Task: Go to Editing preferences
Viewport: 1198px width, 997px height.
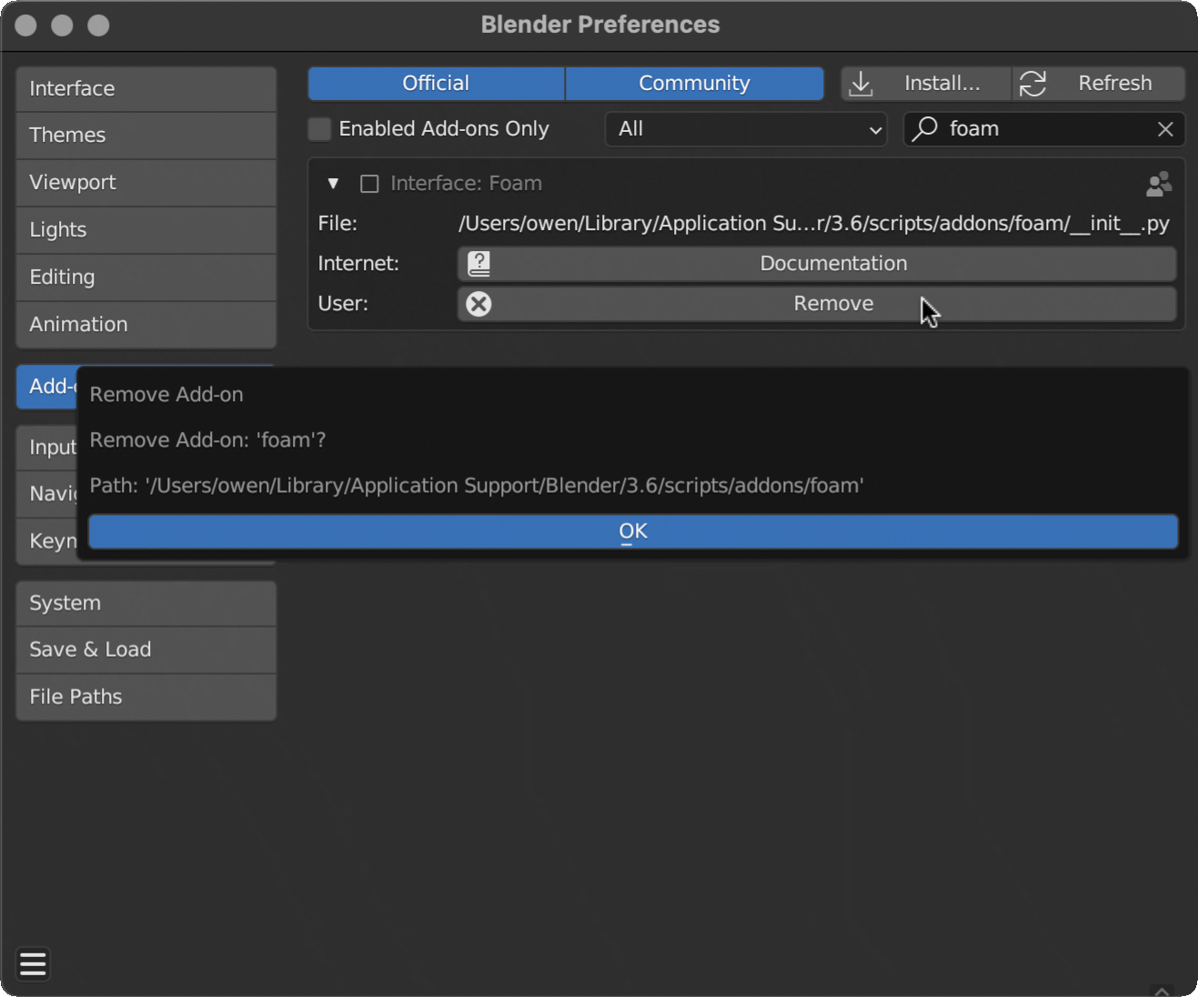Action: pos(146,277)
